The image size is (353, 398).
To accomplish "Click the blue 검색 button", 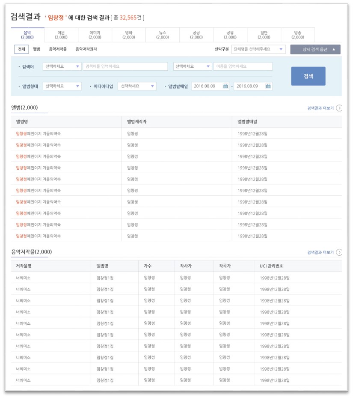I will tap(308, 76).
